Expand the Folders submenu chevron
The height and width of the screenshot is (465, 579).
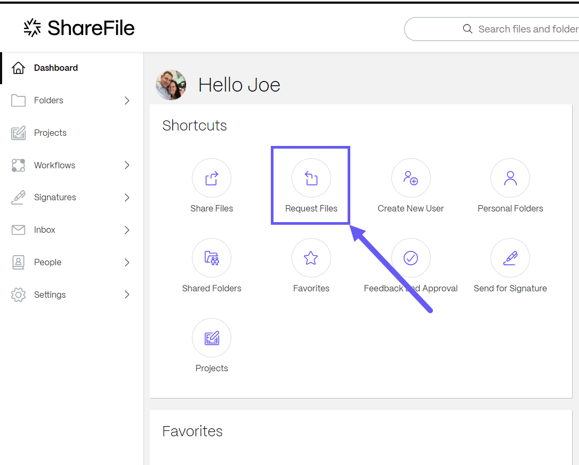127,100
